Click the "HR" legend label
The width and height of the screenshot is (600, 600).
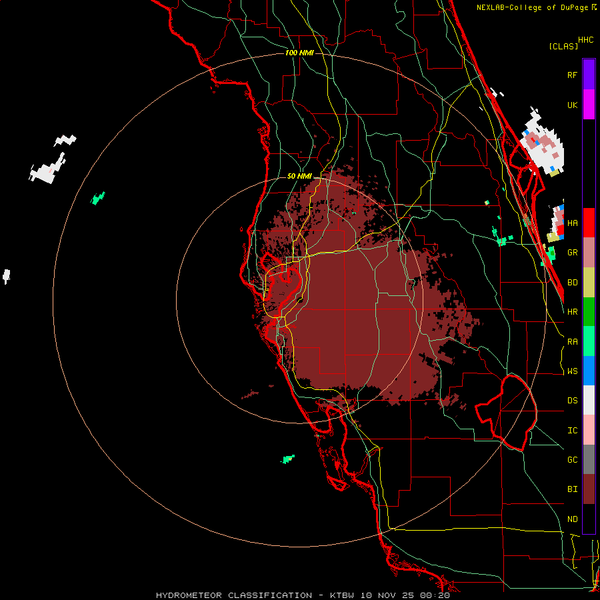[572, 312]
